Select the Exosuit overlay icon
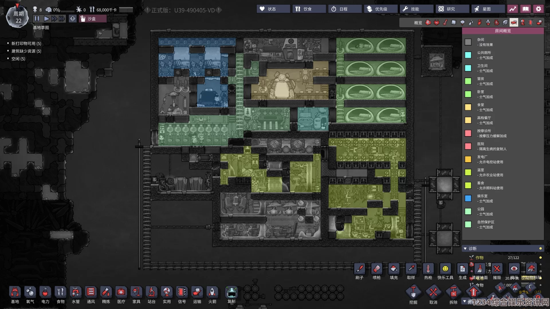 pos(522,23)
